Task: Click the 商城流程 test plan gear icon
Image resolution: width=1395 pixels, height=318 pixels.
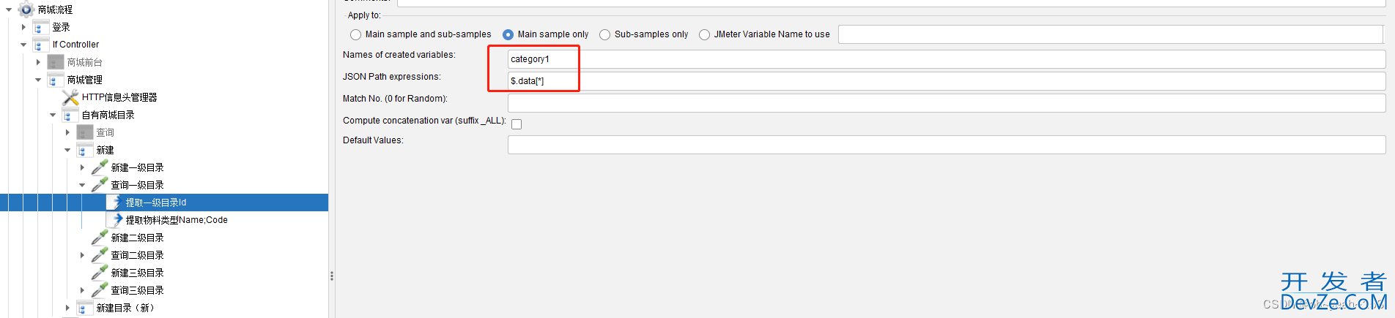Action: coord(26,10)
